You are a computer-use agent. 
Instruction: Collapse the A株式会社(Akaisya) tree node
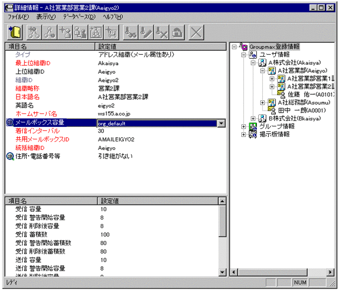click(253, 63)
